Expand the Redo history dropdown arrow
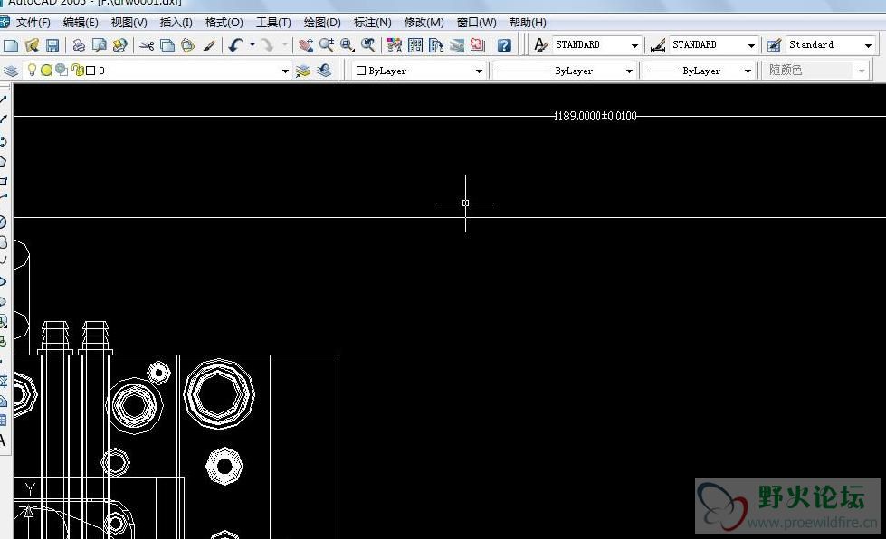Viewport: 886px width, 539px height. pyautogui.click(x=285, y=44)
